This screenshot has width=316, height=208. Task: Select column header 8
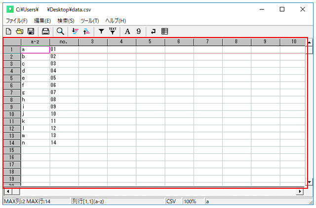237,42
